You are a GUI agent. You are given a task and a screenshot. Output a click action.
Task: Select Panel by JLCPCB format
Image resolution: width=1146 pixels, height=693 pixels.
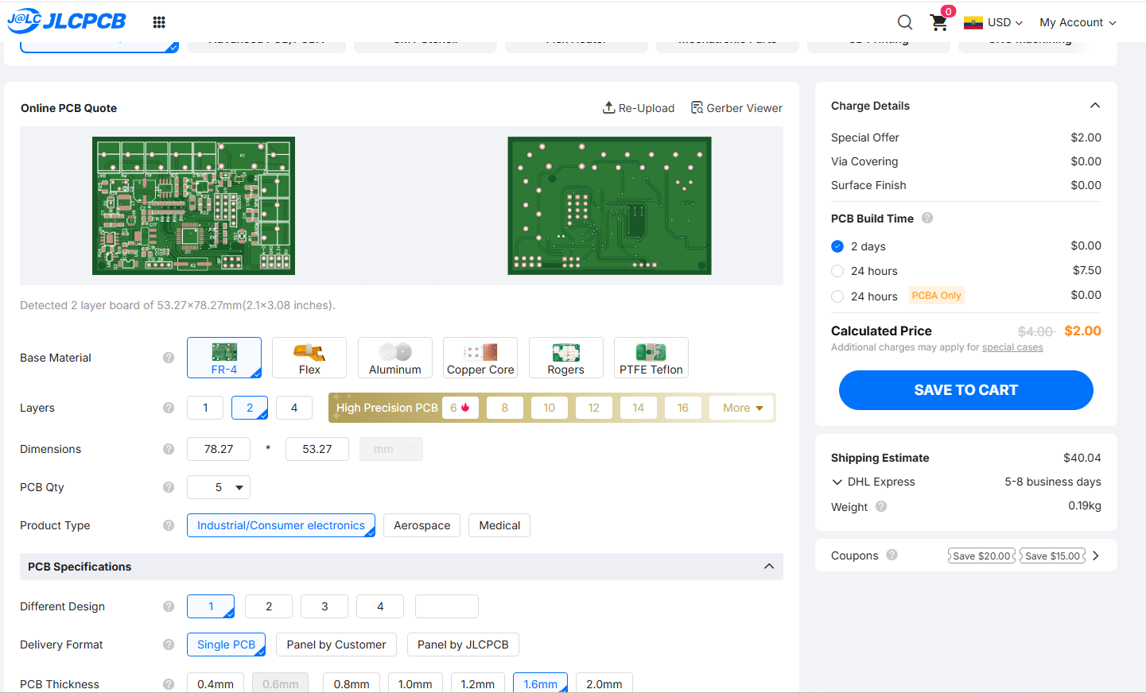point(463,645)
